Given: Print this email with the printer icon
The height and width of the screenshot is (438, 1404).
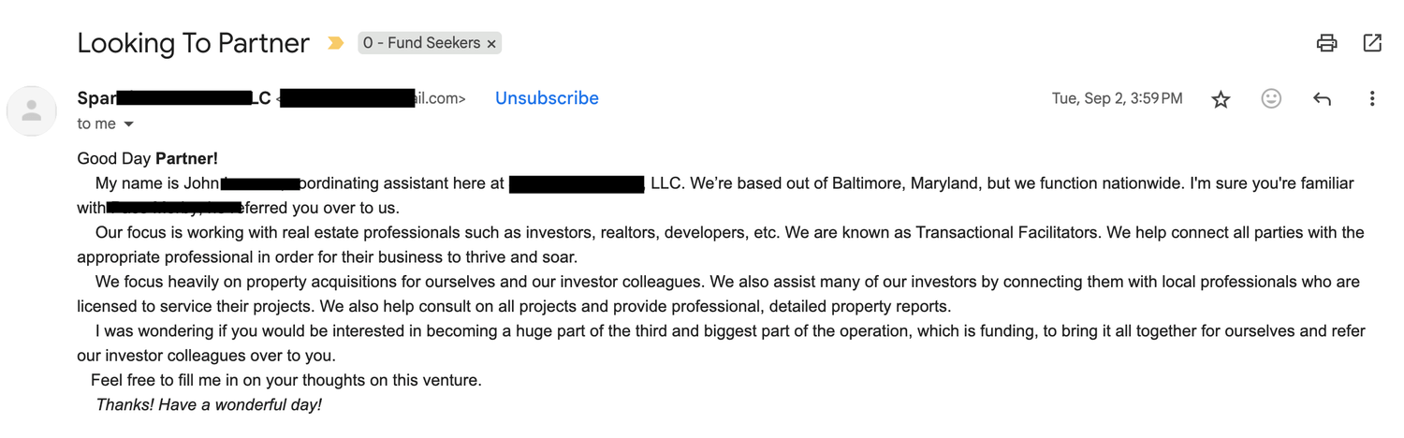Looking at the screenshot, I should click(1326, 43).
